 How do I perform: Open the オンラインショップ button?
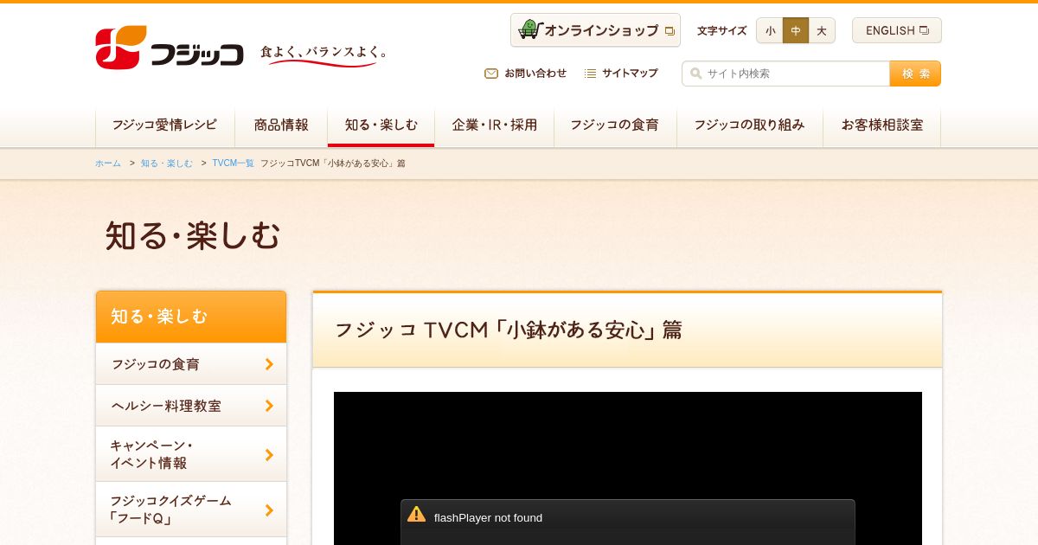tap(595, 30)
